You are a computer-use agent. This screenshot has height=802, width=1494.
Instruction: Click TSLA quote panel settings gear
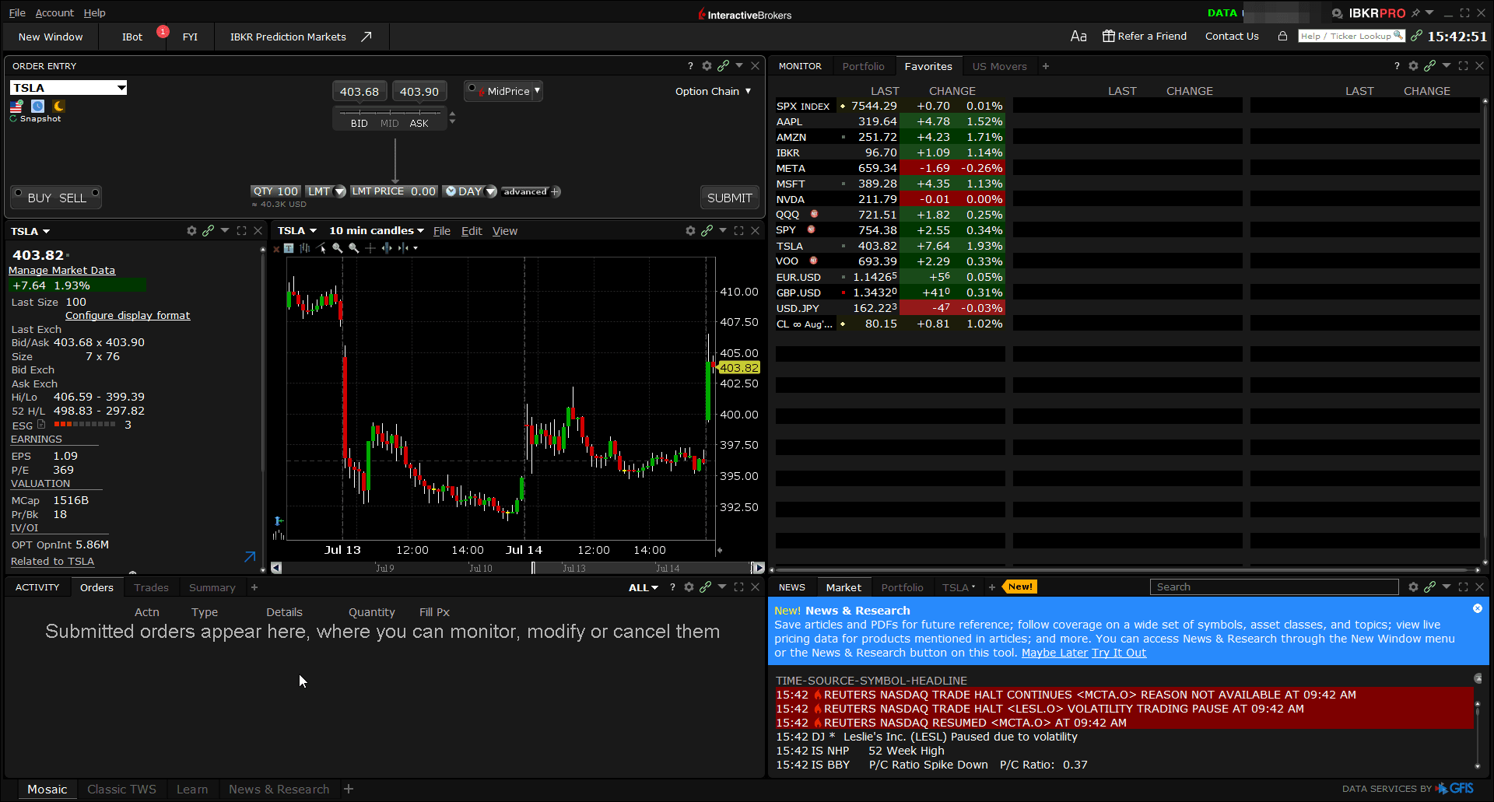191,230
